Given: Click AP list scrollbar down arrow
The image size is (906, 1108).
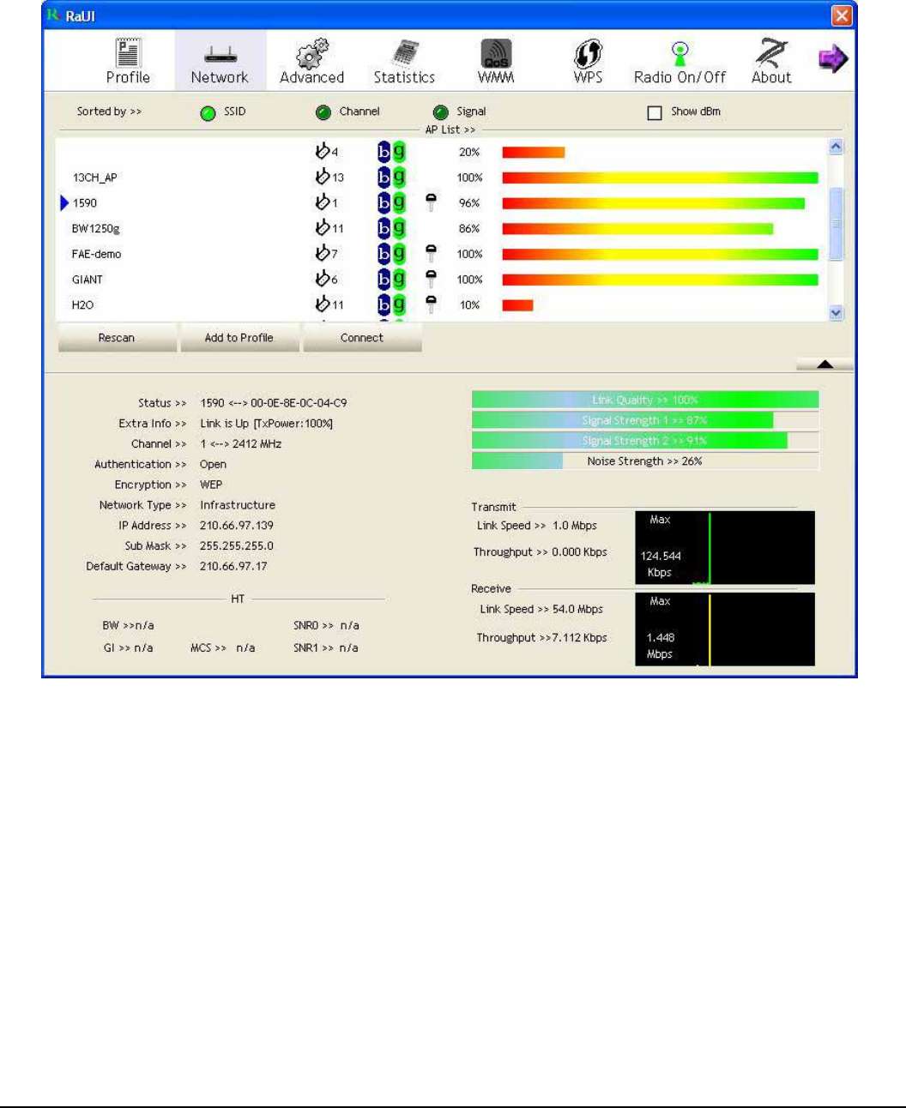Looking at the screenshot, I should click(x=837, y=313).
